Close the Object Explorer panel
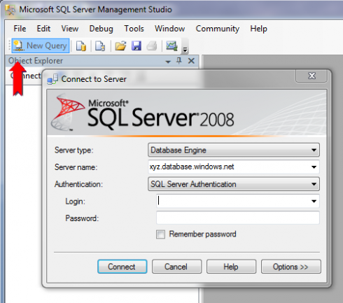343x303 pixels. pos(191,61)
